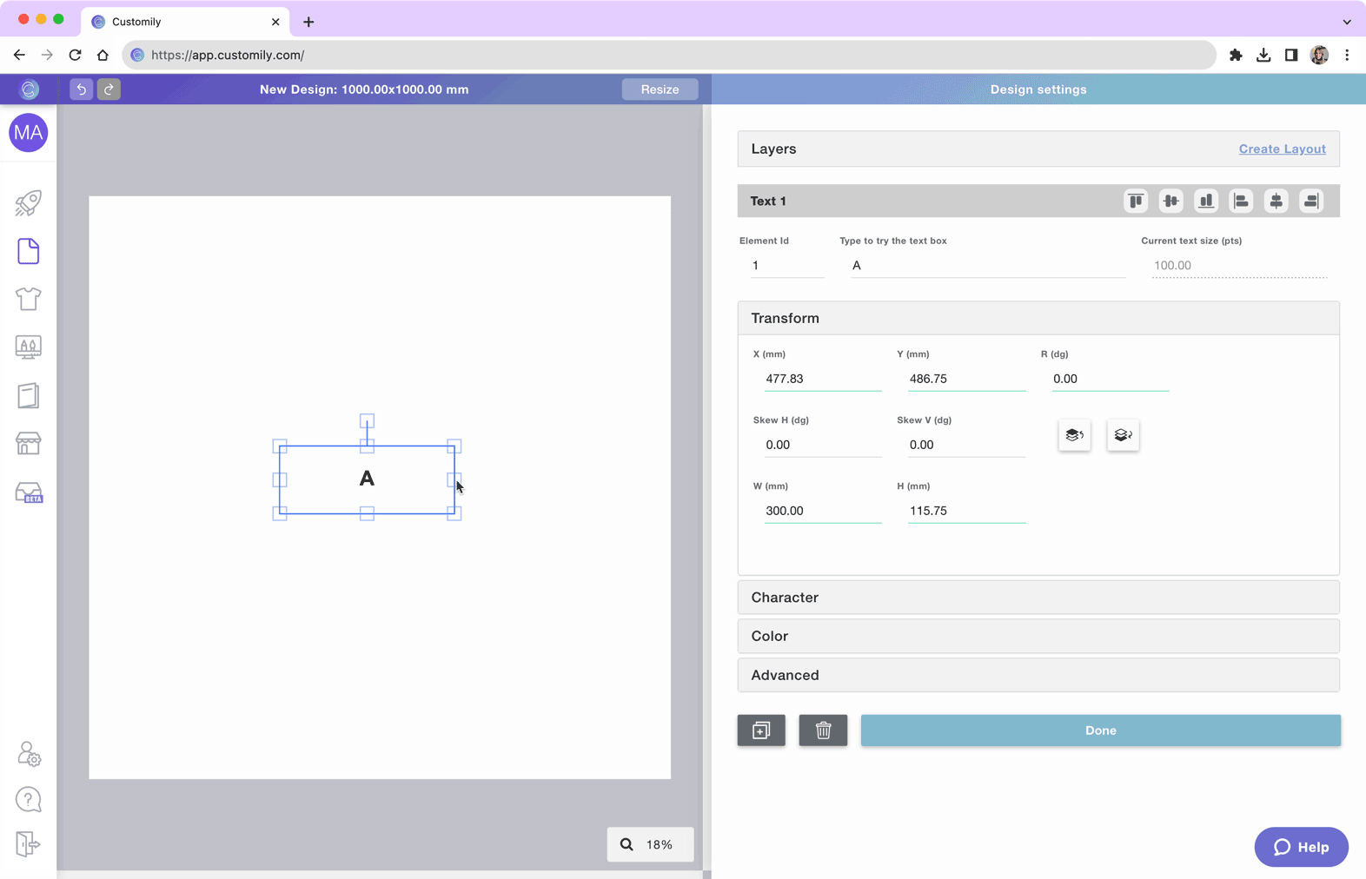The image size is (1366, 879).
Task: Click the undo arrow button
Action: click(x=81, y=89)
